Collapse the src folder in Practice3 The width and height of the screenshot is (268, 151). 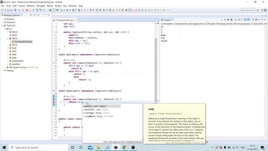(x=5, y=29)
